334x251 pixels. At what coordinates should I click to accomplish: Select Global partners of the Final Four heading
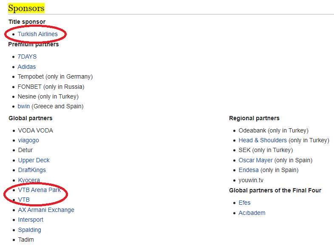click(x=275, y=190)
